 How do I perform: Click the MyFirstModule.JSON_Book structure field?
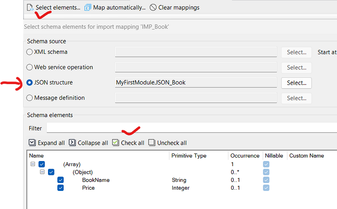point(195,83)
